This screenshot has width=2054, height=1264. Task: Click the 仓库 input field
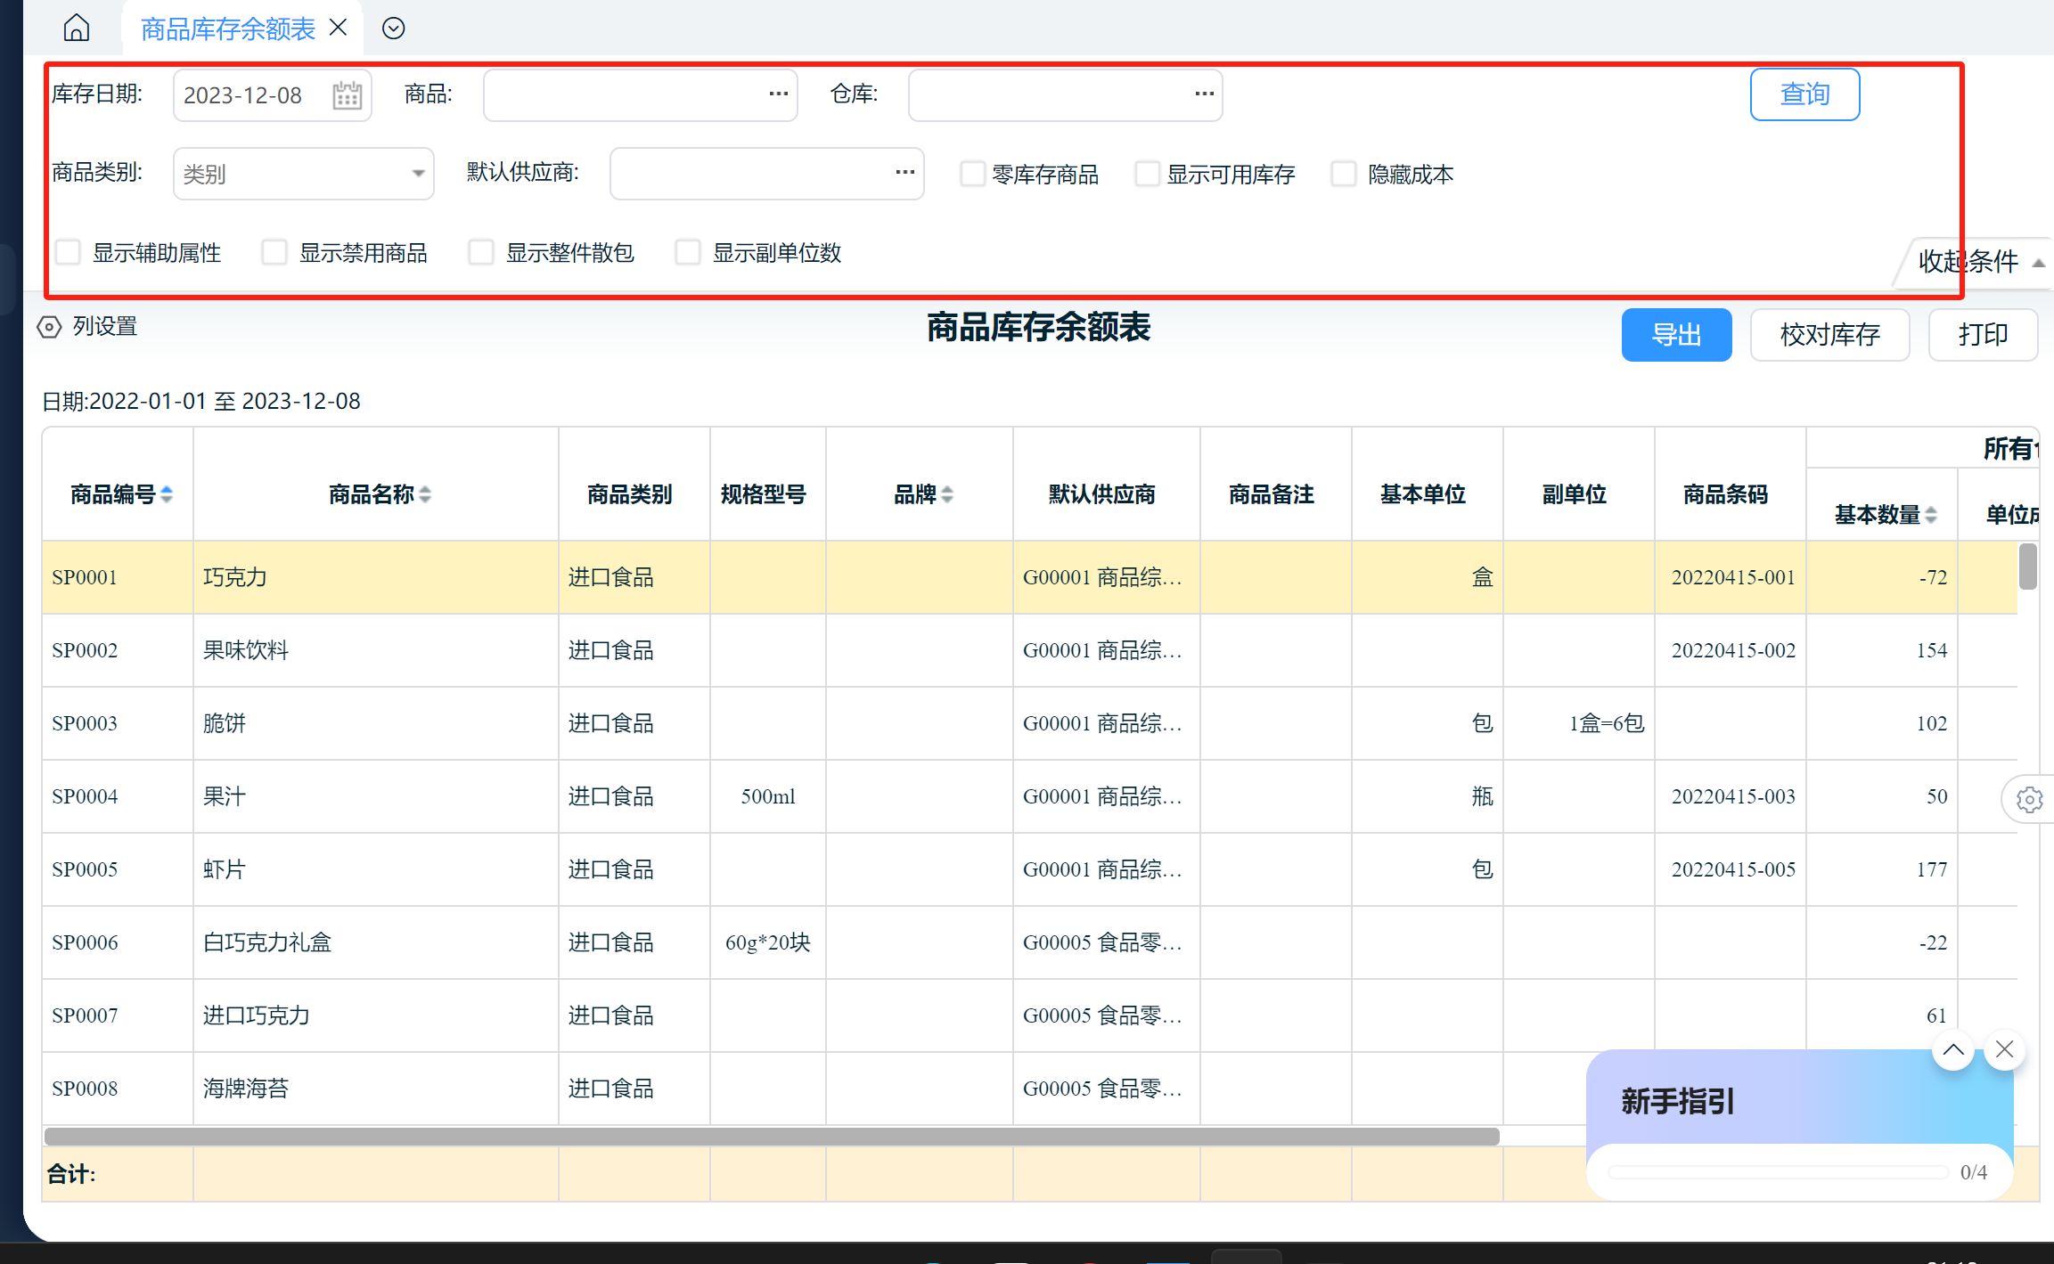pyautogui.click(x=1065, y=94)
